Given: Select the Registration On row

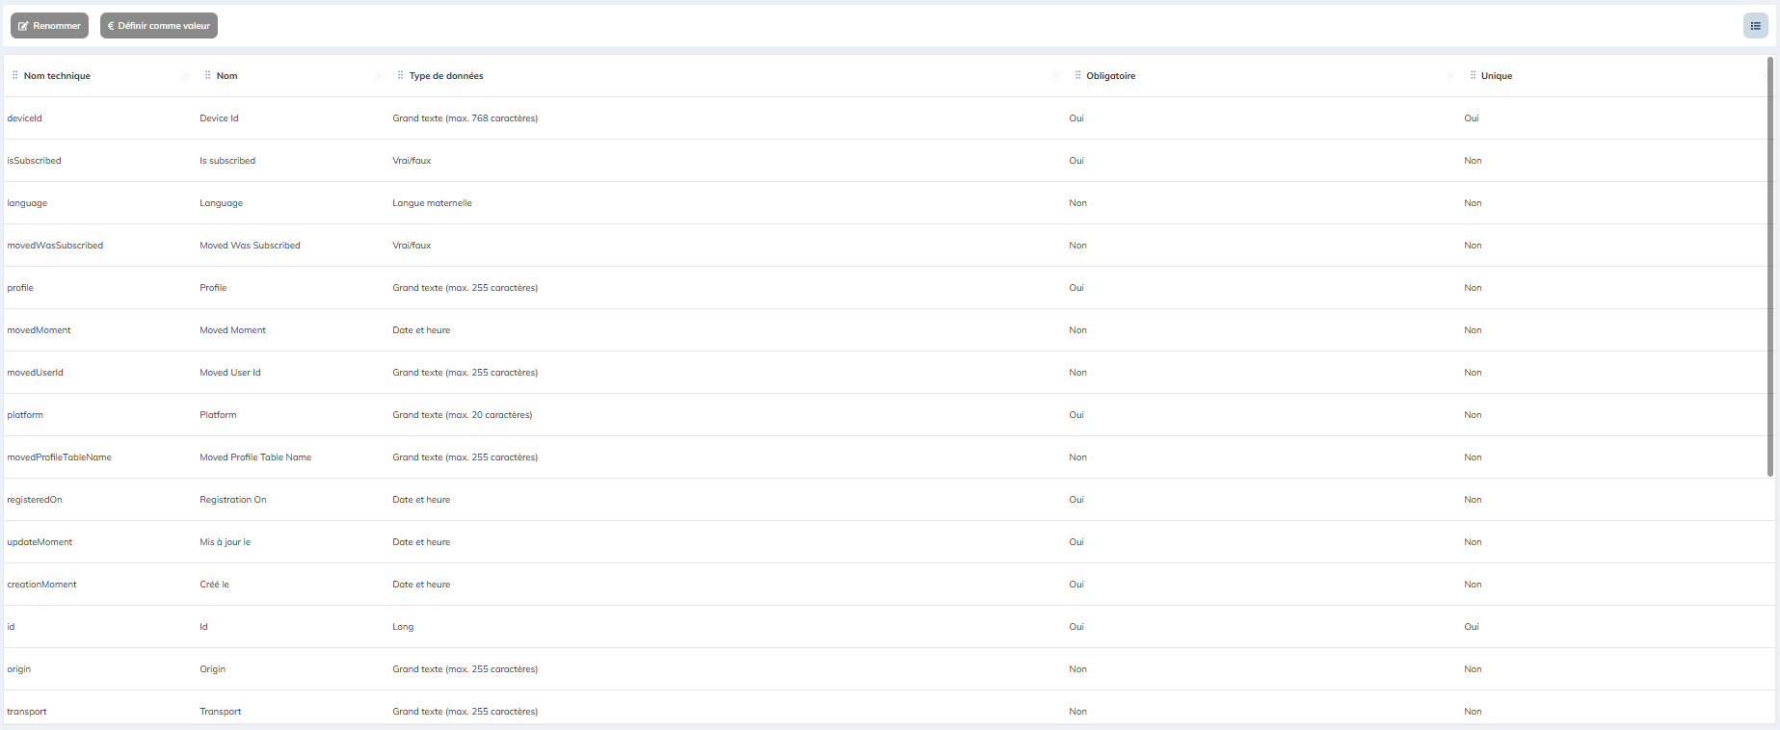Looking at the screenshot, I should pyautogui.click(x=233, y=500).
